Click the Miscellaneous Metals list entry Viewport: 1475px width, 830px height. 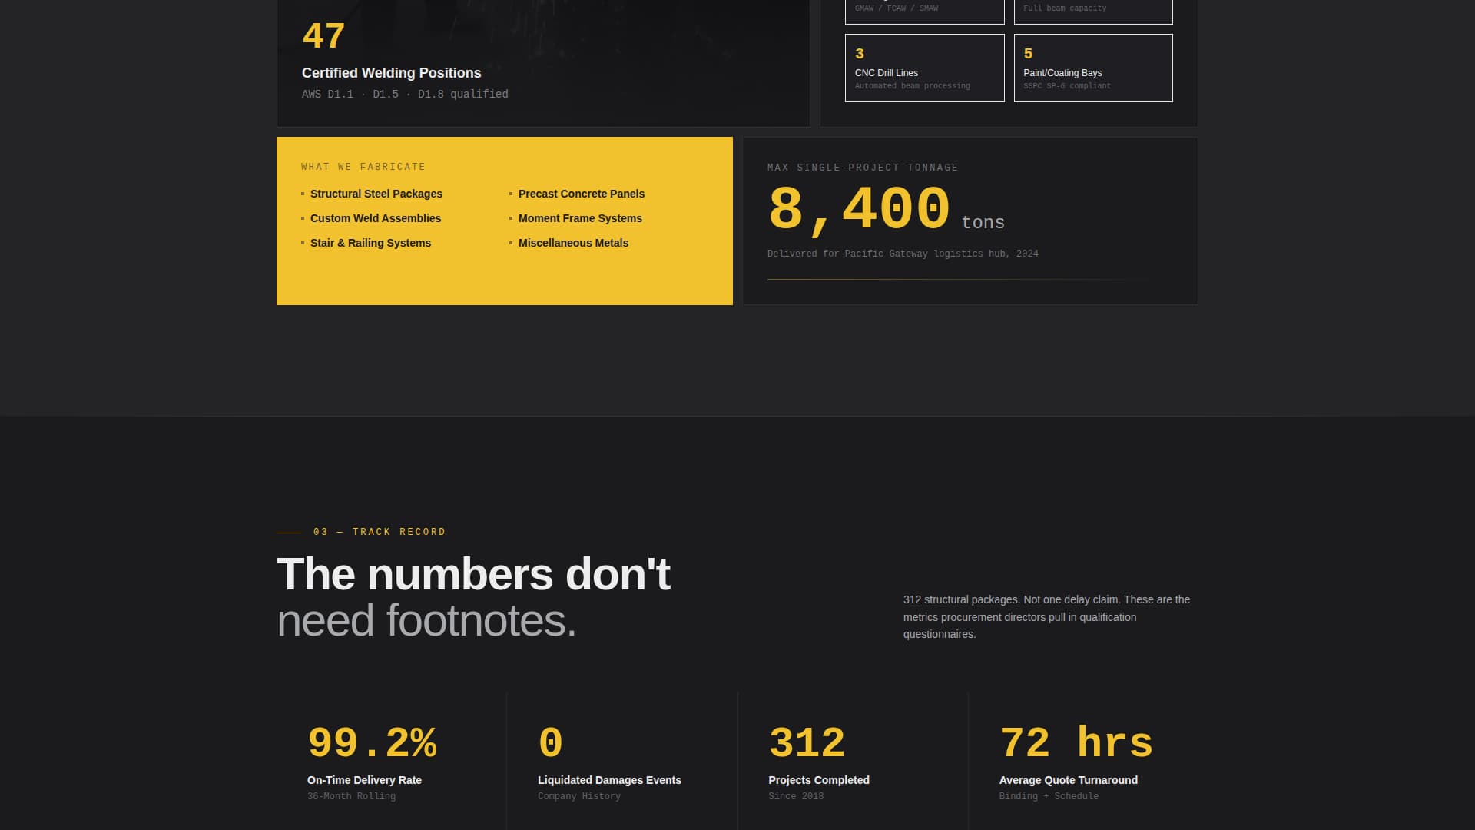tap(573, 243)
